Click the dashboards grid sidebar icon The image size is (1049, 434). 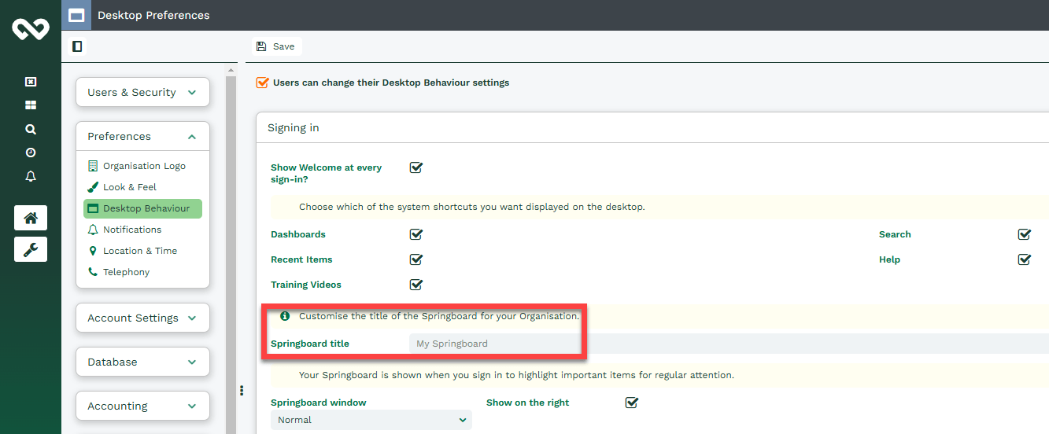31,105
